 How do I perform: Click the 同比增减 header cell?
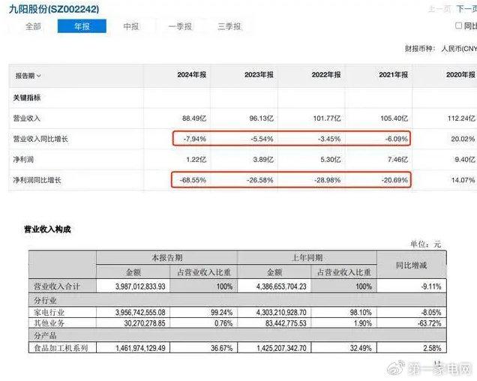[x=411, y=265]
